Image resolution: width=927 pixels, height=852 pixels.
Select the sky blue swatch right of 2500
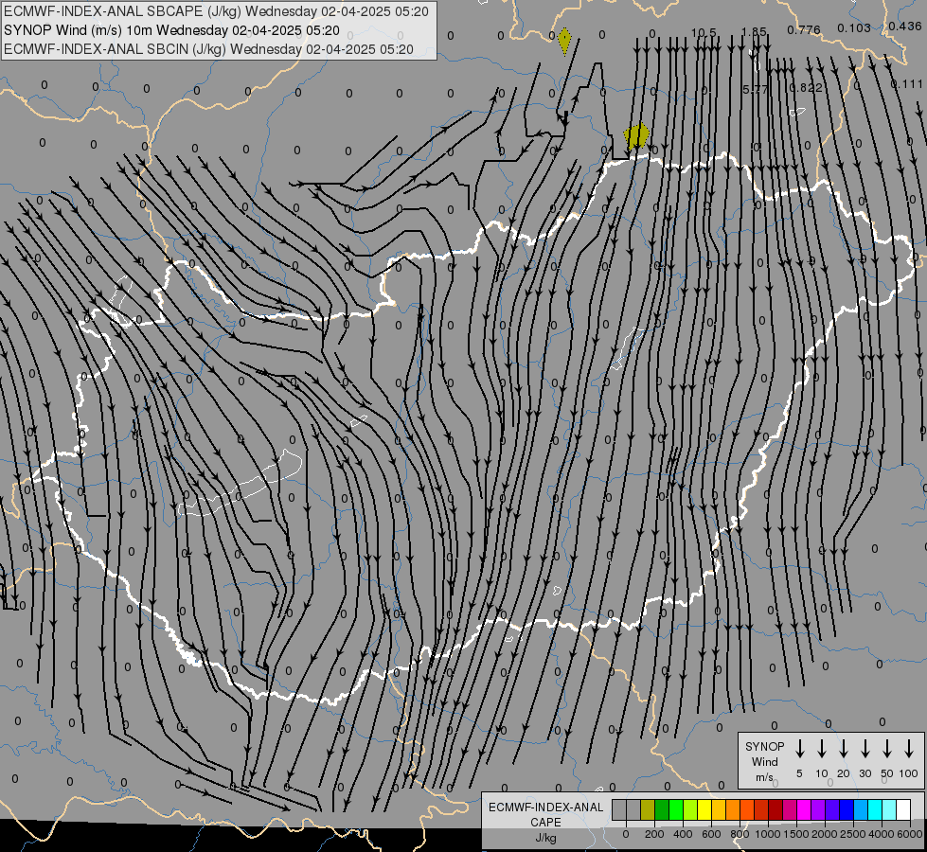tap(860, 809)
